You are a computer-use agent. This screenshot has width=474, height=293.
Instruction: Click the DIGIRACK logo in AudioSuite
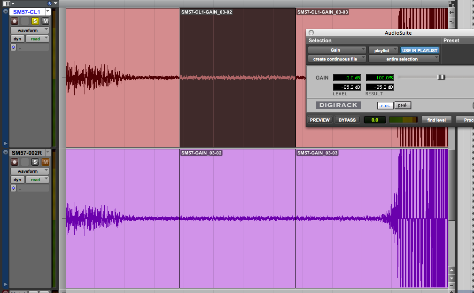click(338, 105)
